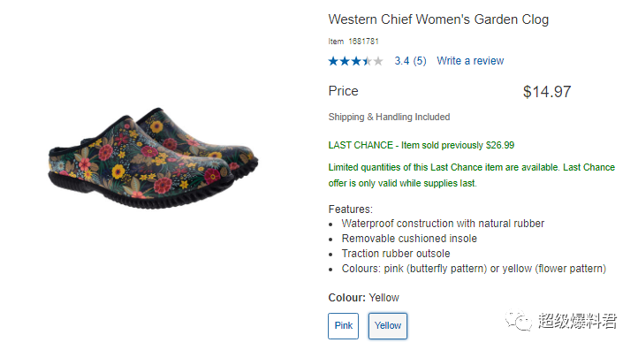Click the item number 1681781
The width and height of the screenshot is (638, 350).
(363, 42)
